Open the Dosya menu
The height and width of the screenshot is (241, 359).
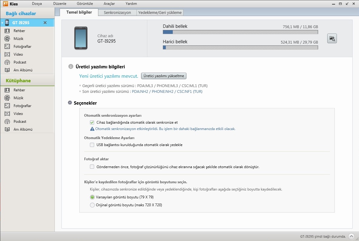(x=37, y=4)
